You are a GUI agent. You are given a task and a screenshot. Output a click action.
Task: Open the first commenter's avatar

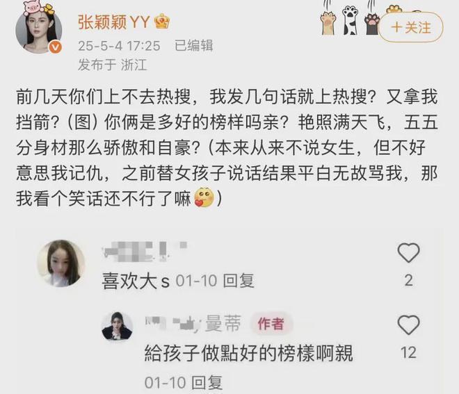(x=61, y=263)
